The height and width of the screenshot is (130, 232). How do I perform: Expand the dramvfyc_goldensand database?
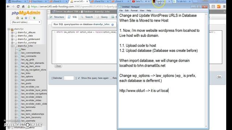pos(12,39)
